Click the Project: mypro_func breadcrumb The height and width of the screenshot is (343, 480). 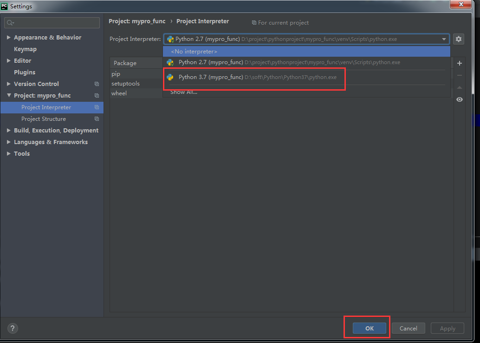(x=137, y=21)
